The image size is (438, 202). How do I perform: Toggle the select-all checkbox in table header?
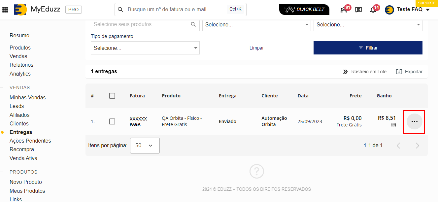[112, 96]
